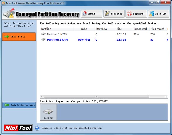This screenshot has width=172, height=135.
Task: Go Back to Device List
Action: [x=19, y=105]
